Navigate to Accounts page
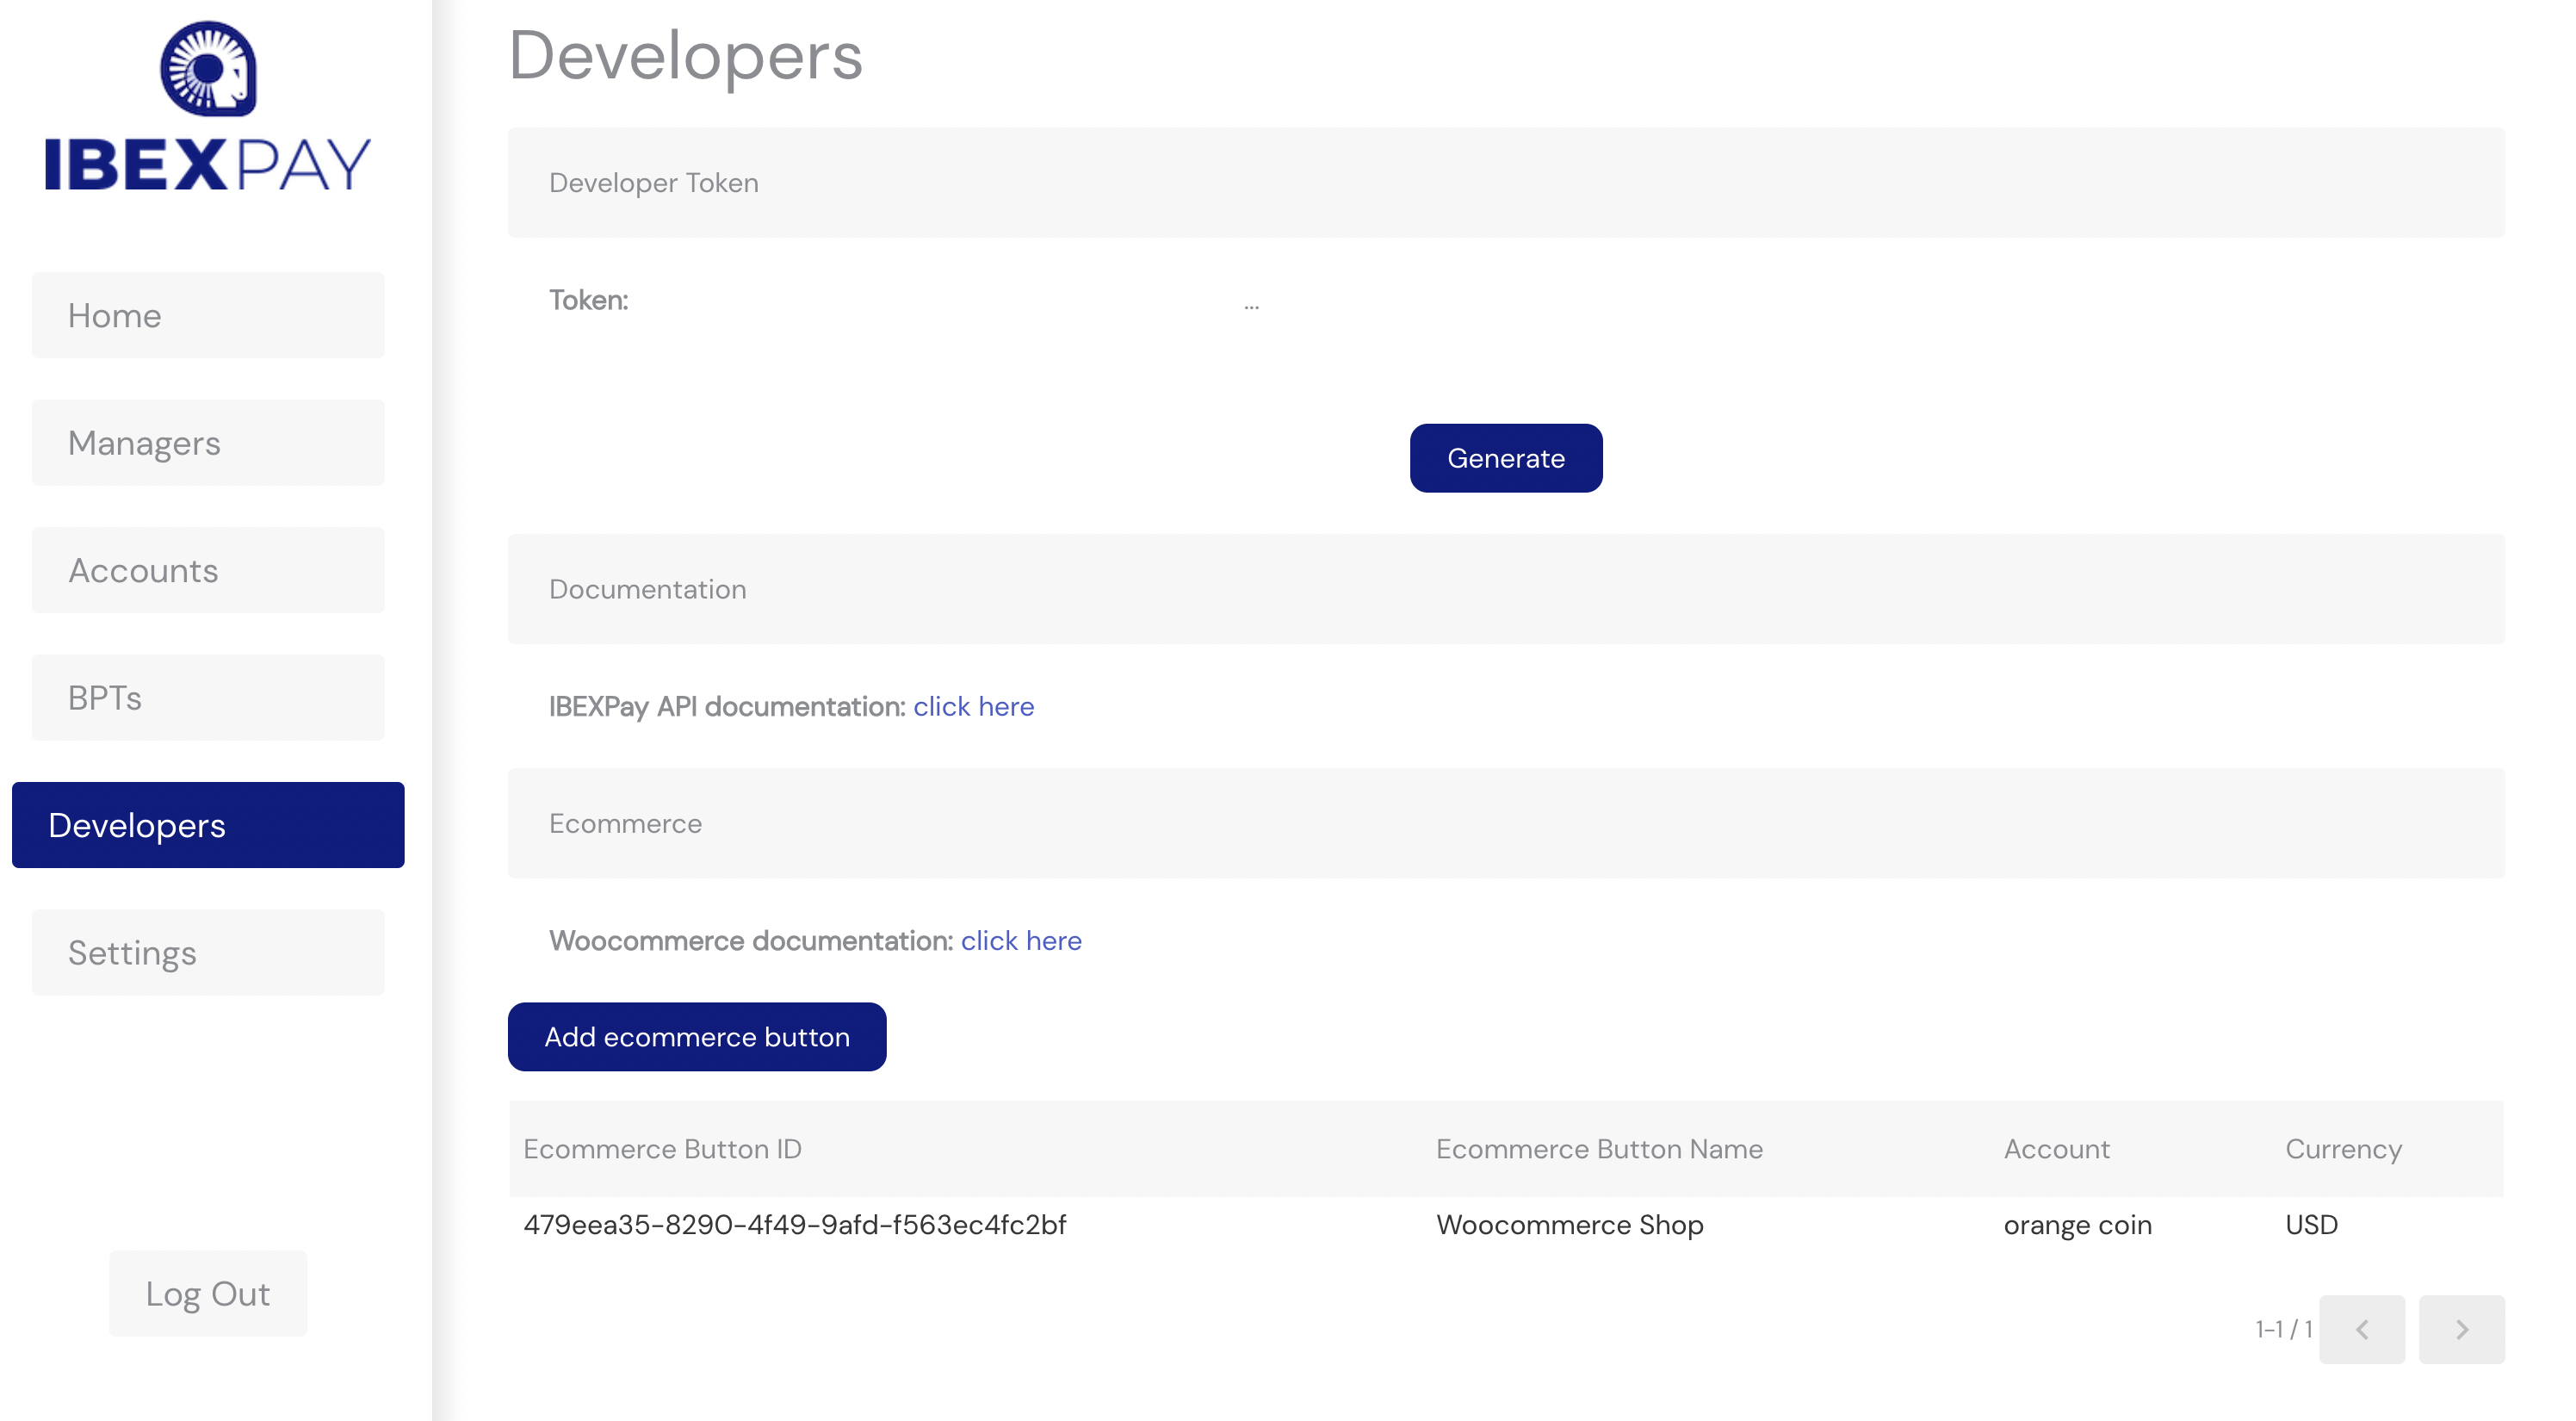 pyautogui.click(x=208, y=570)
